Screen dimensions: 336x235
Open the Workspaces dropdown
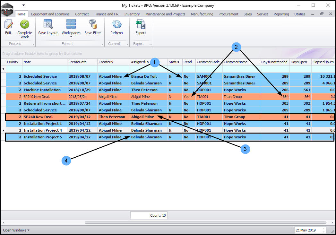click(x=71, y=29)
